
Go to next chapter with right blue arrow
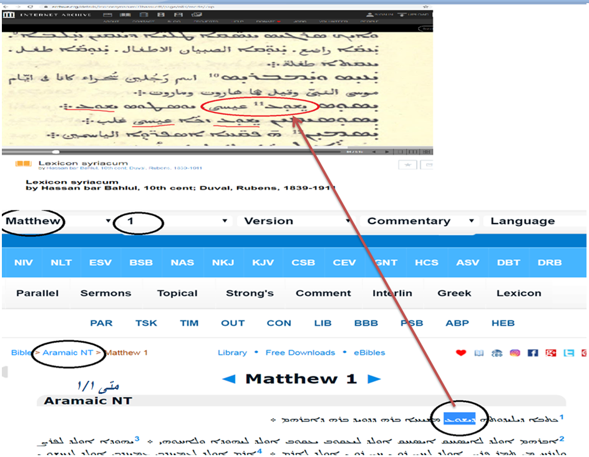point(374,379)
